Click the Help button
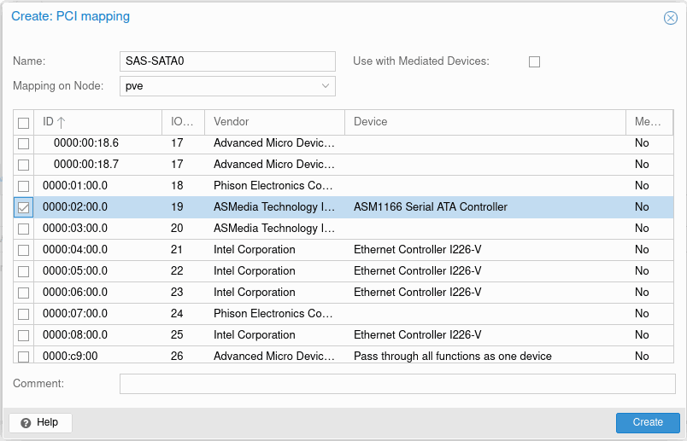The image size is (687, 441). 40,422
